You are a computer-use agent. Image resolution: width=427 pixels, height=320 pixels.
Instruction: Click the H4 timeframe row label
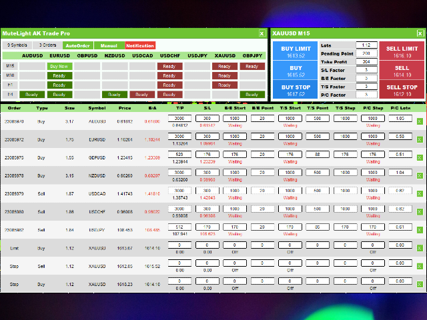pyautogui.click(x=10, y=94)
